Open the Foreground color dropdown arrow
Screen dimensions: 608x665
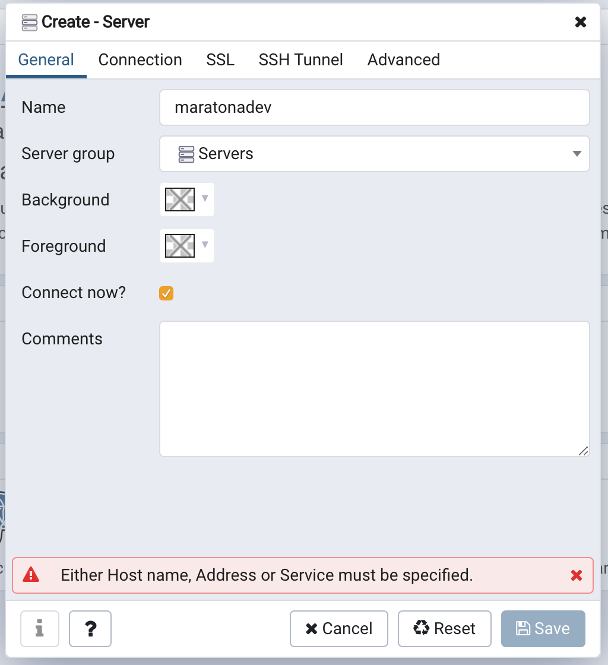pos(205,245)
